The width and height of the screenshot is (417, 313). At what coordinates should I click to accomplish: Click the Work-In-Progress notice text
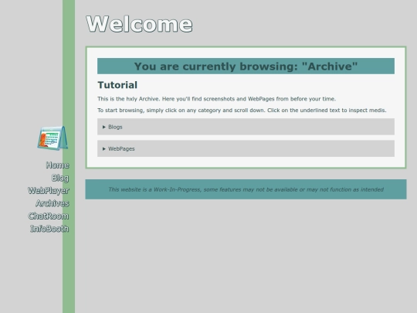click(246, 189)
